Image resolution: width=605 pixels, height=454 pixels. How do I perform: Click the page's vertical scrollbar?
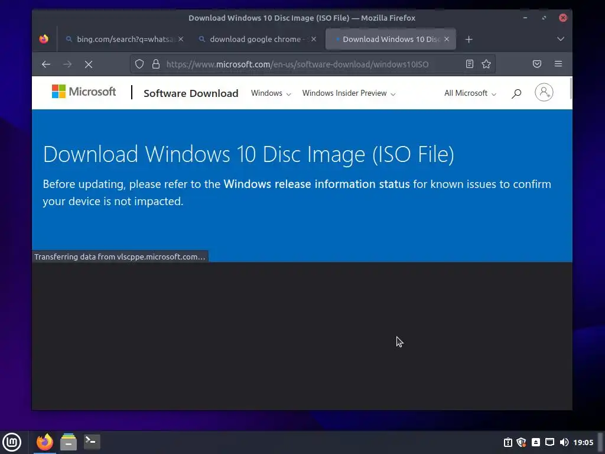pyautogui.click(x=570, y=89)
